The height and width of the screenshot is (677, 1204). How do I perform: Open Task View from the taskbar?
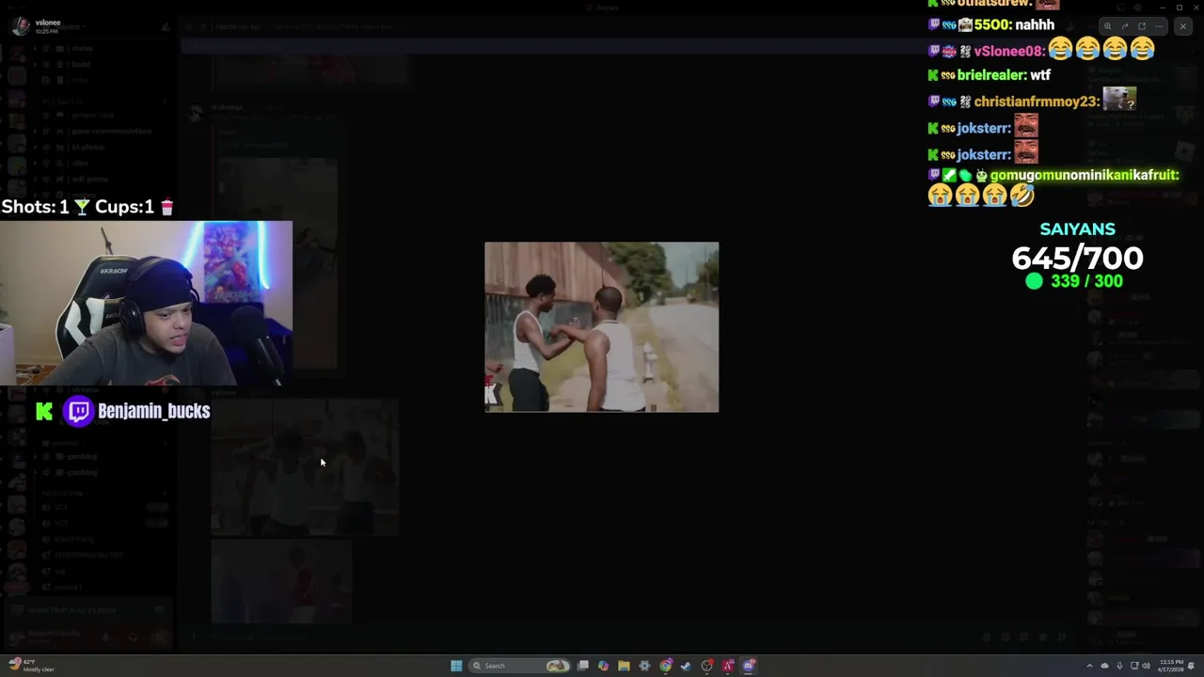click(583, 666)
